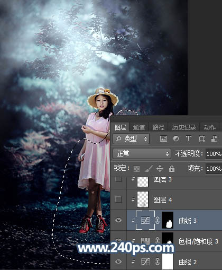The height and width of the screenshot is (270, 222).
Task: Click the 不透明度 value field
Action: coord(214,154)
